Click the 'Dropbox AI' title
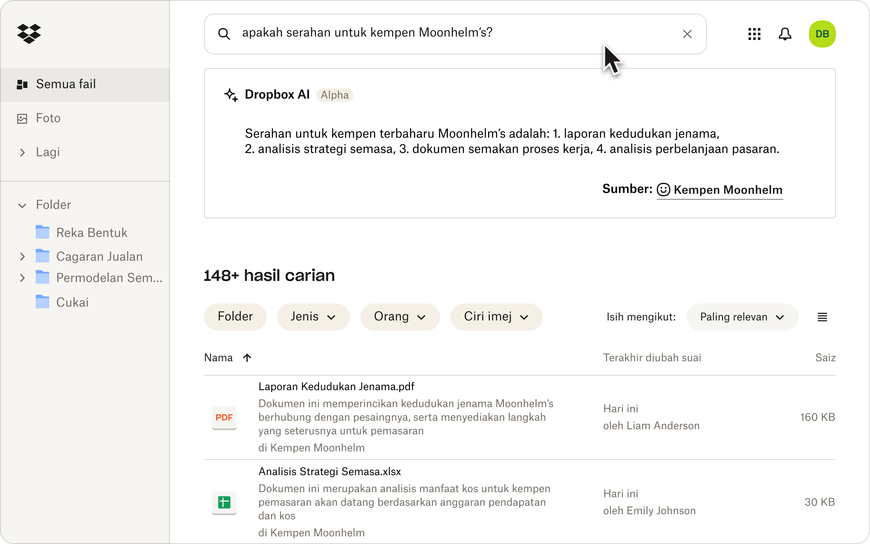This screenshot has width=870, height=544. click(x=277, y=94)
